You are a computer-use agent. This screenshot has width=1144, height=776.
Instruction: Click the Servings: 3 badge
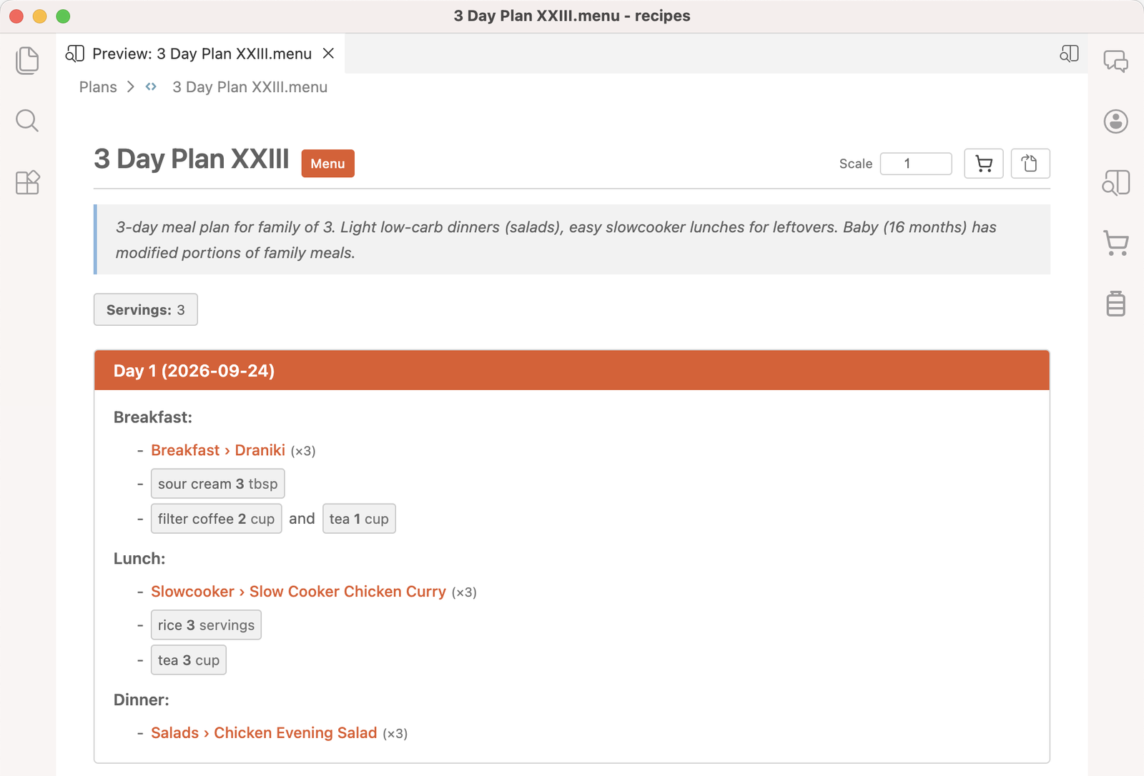click(x=146, y=309)
